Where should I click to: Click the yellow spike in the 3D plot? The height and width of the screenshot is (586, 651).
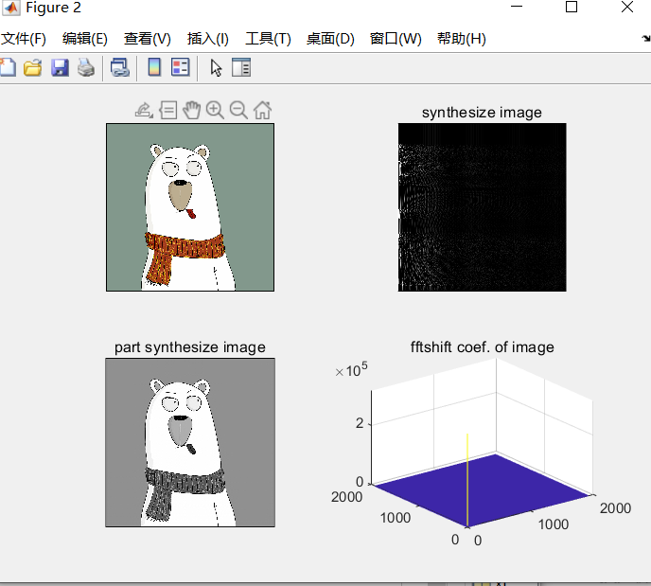pos(467,480)
